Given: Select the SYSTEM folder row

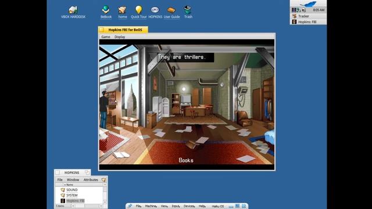Looking at the screenshot, I should pyautogui.click(x=79, y=195).
